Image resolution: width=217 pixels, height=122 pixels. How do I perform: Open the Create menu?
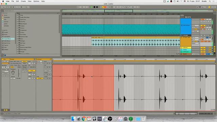coord(23,1)
